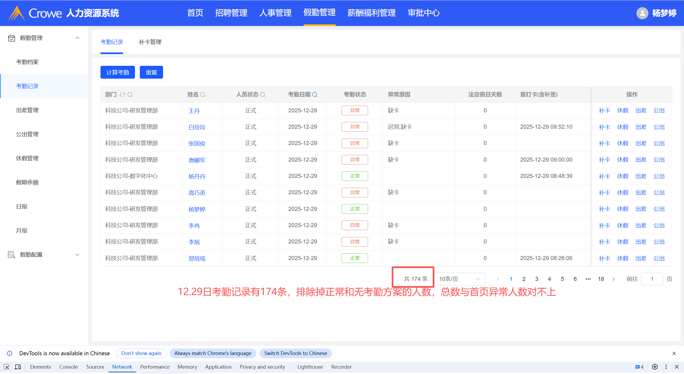The image size is (684, 374).
Task: Go to next page arrow in pagination
Action: [614, 279]
